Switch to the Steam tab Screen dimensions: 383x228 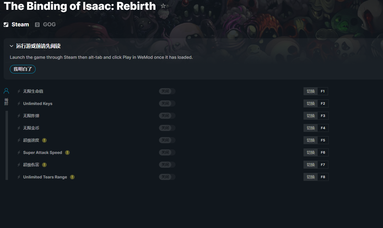point(16,24)
